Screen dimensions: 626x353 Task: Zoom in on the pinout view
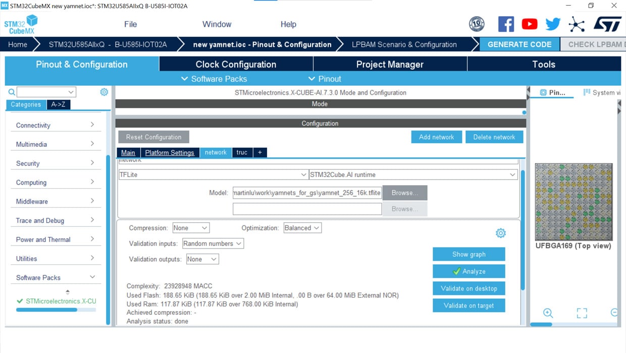tap(548, 313)
